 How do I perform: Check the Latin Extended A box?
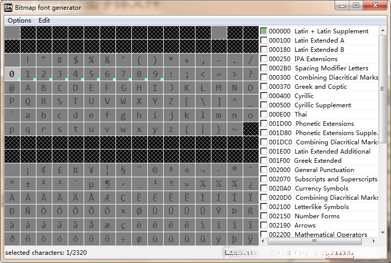tap(264, 41)
